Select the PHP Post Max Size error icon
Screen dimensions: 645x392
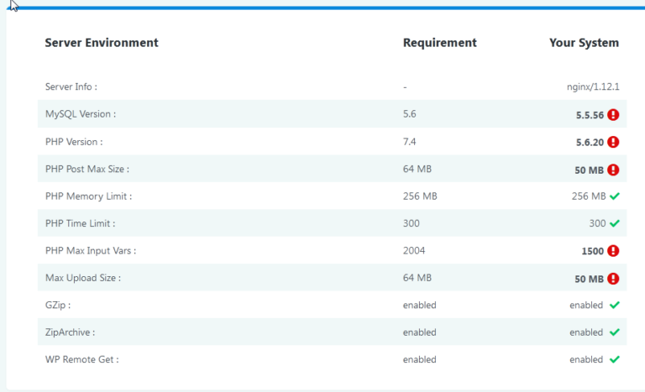(x=613, y=170)
